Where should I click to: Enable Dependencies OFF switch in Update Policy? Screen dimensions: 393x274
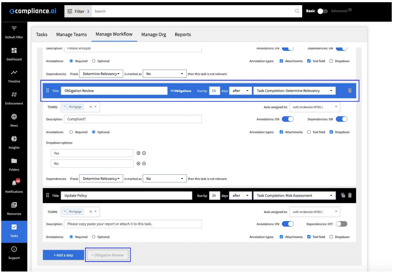tap(342, 224)
